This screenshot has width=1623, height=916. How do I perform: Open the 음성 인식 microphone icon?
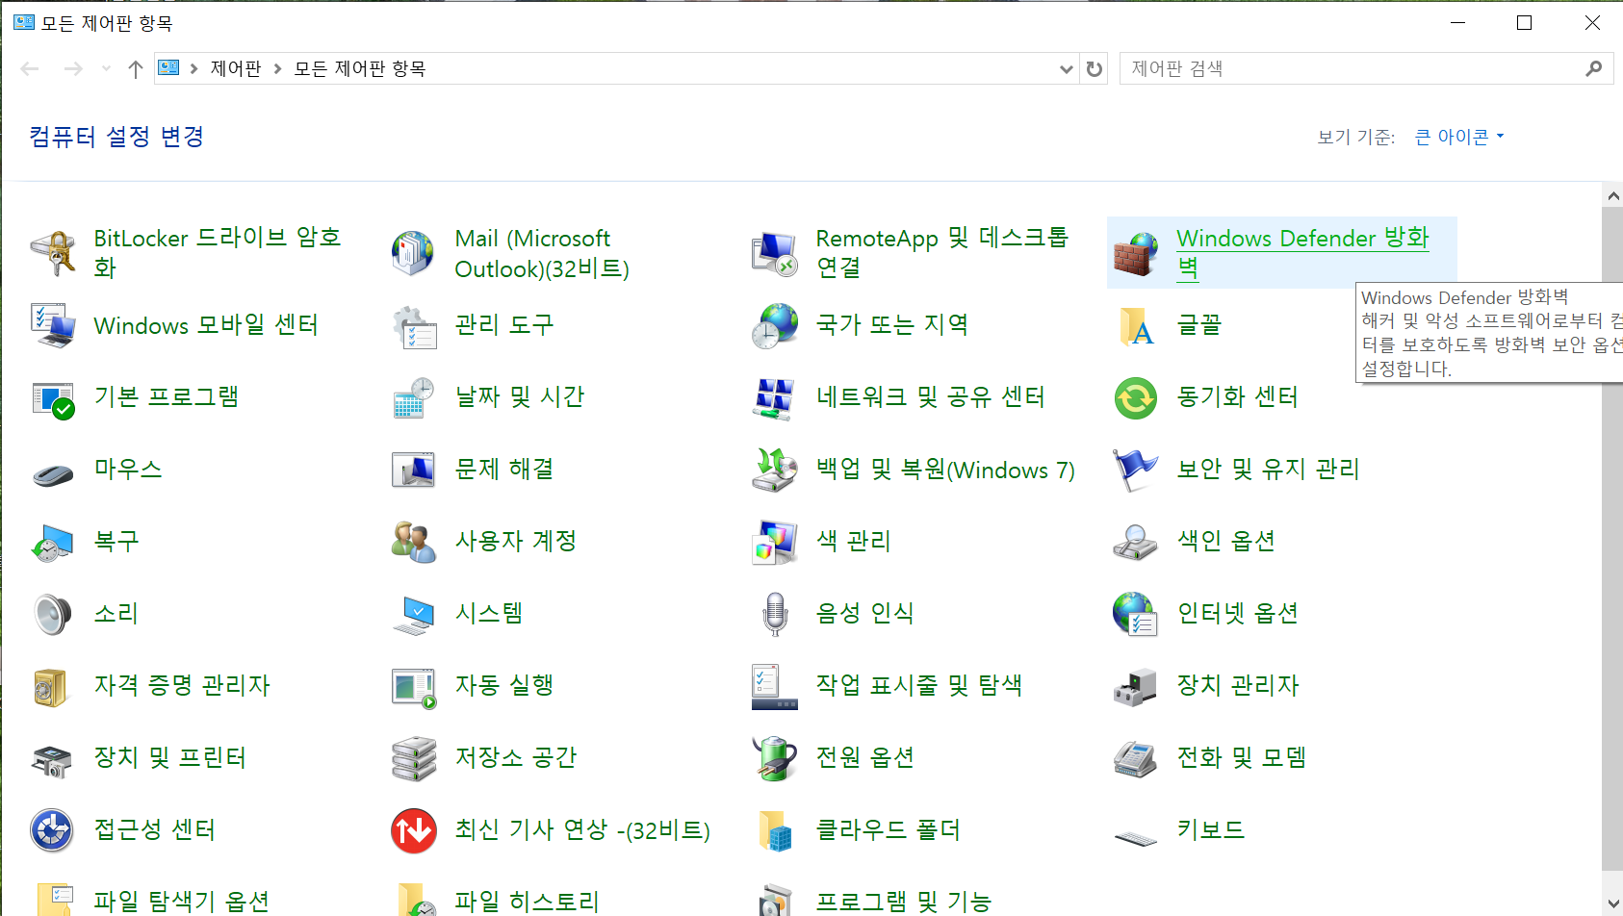point(775,614)
